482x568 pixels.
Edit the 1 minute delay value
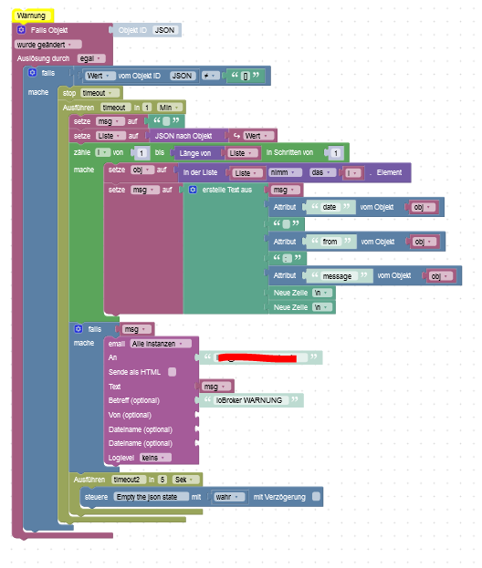[x=147, y=108]
